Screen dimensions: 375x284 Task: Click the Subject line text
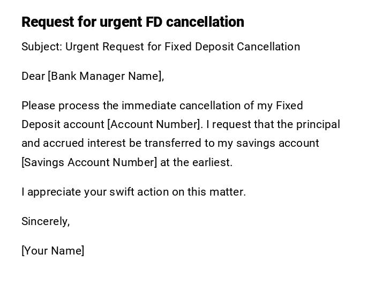[x=161, y=47]
